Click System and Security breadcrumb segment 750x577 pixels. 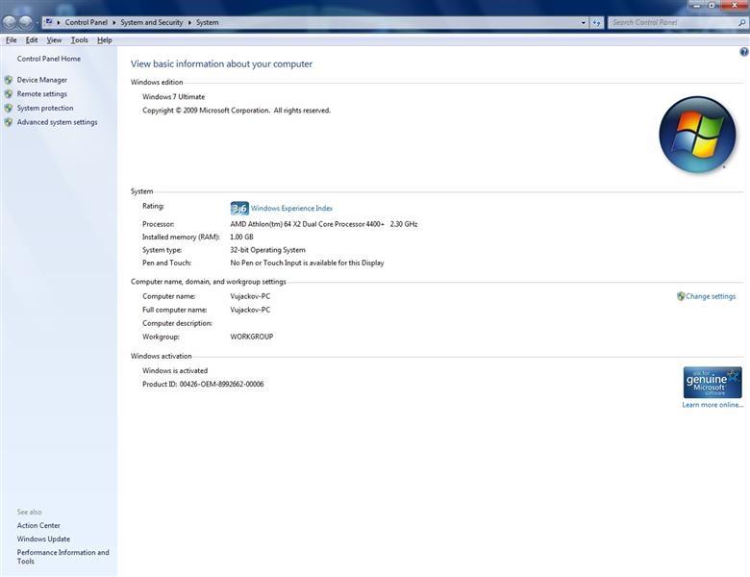[152, 22]
